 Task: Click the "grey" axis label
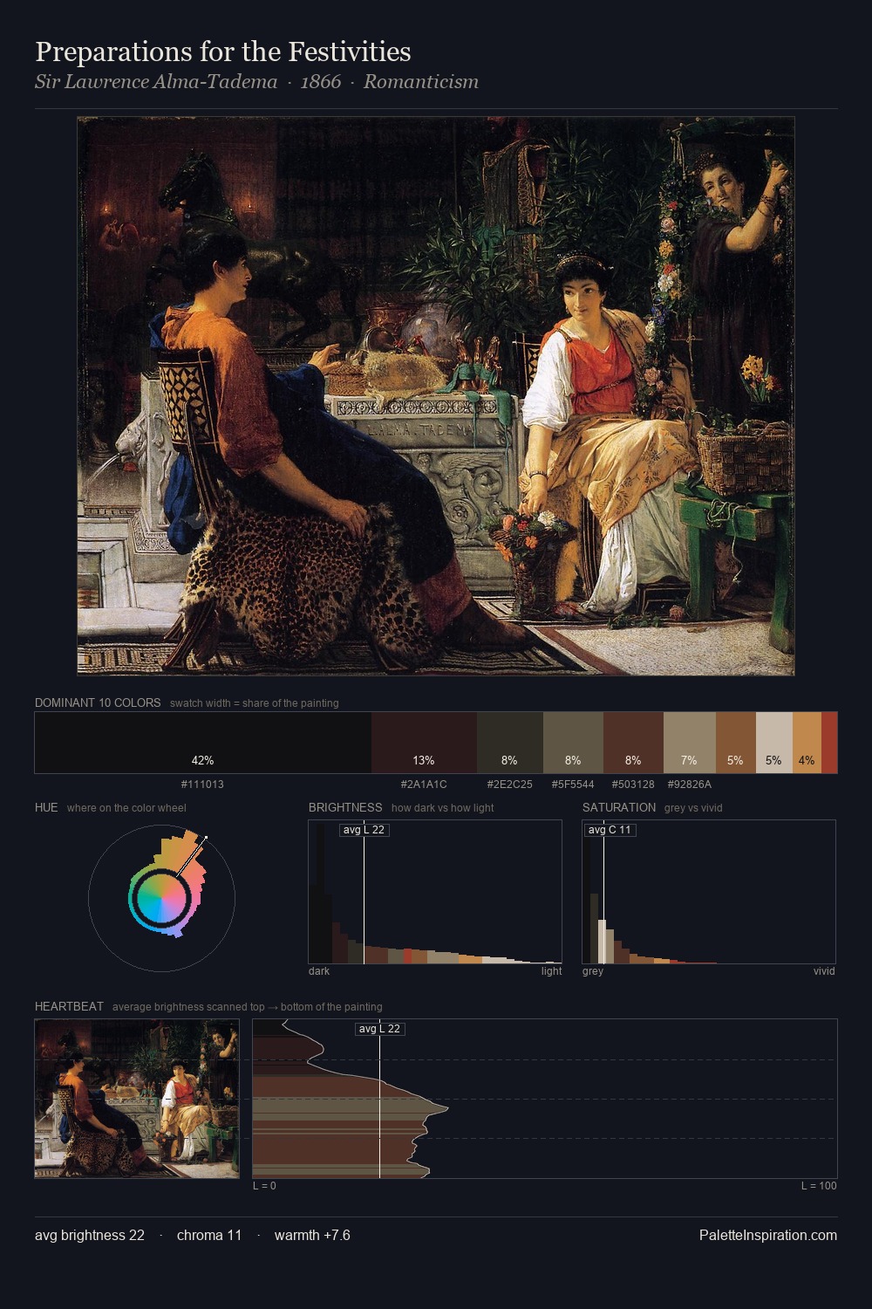point(593,971)
